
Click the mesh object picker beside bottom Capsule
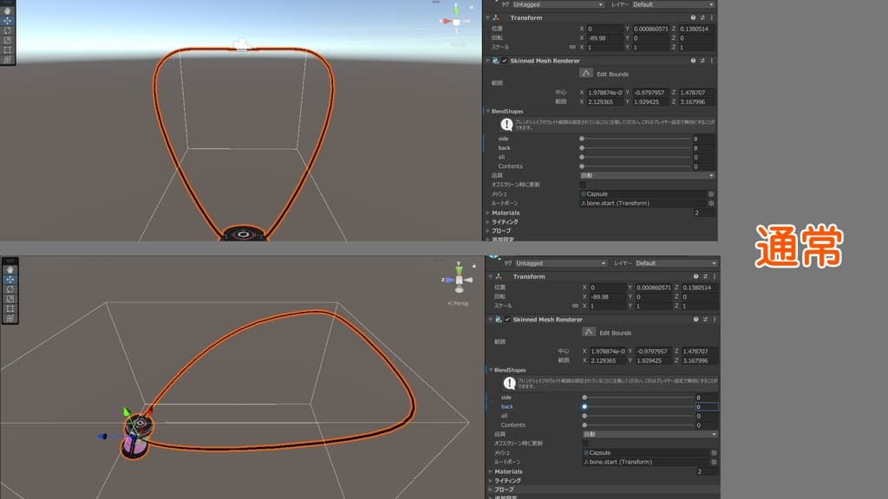pos(714,453)
